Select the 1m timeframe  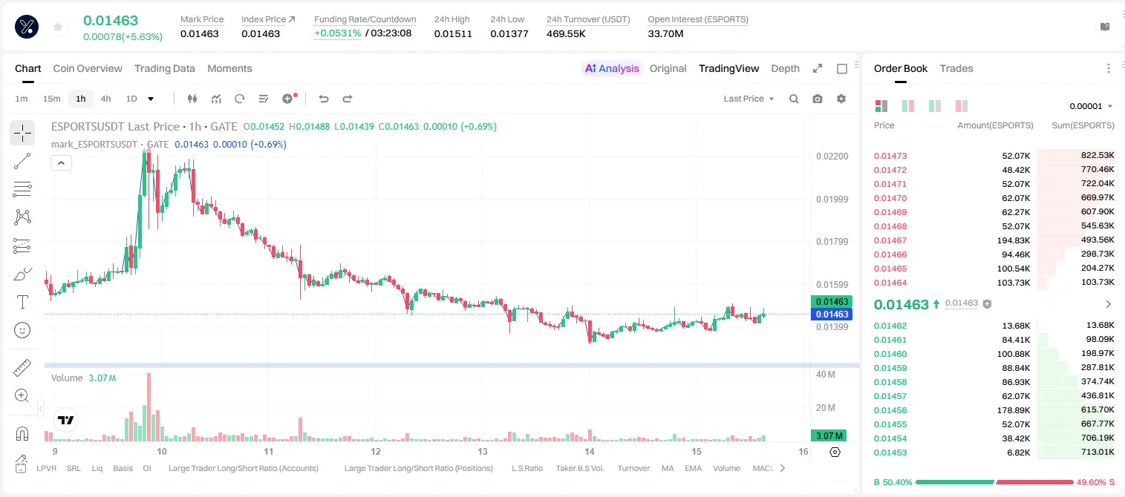22,99
